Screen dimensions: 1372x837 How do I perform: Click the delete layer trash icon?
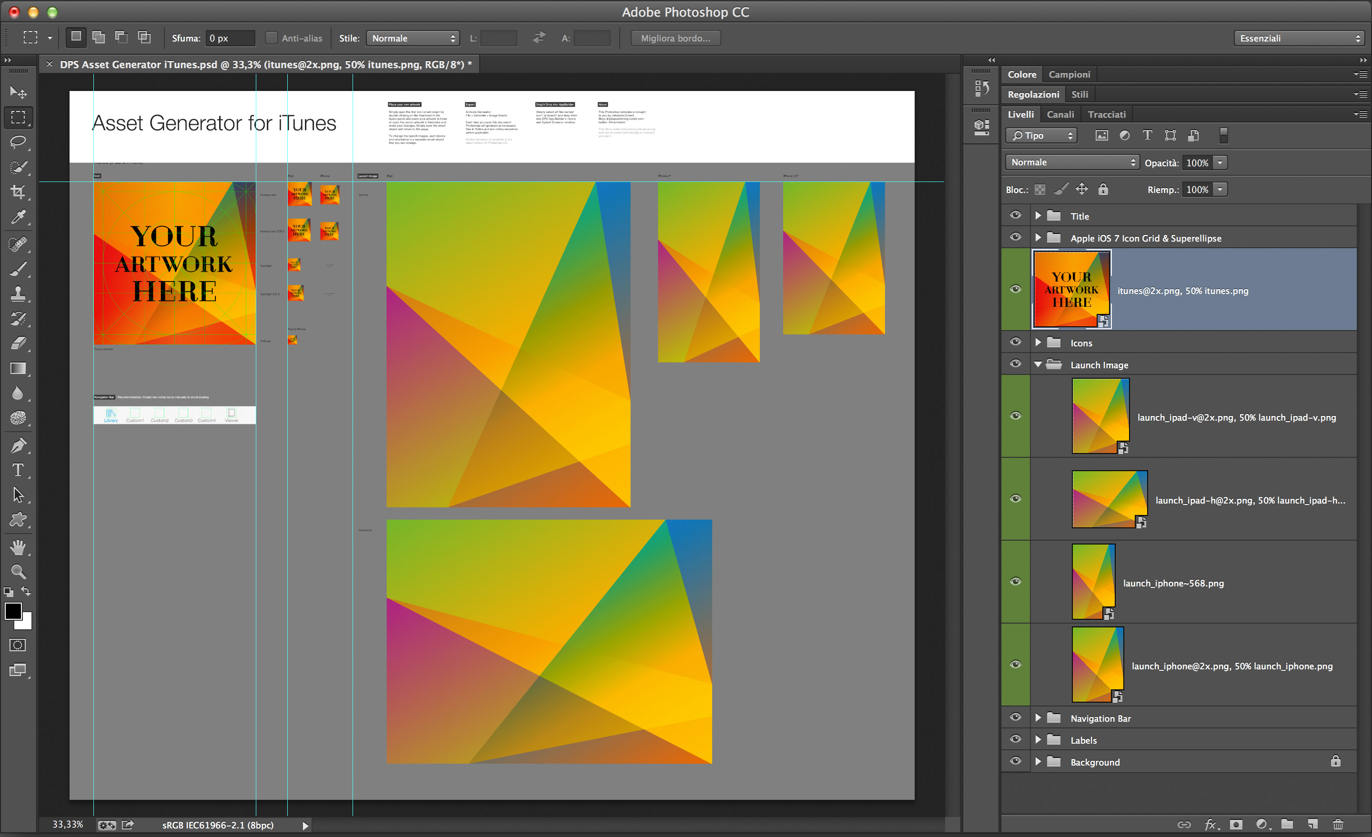coord(1338,824)
